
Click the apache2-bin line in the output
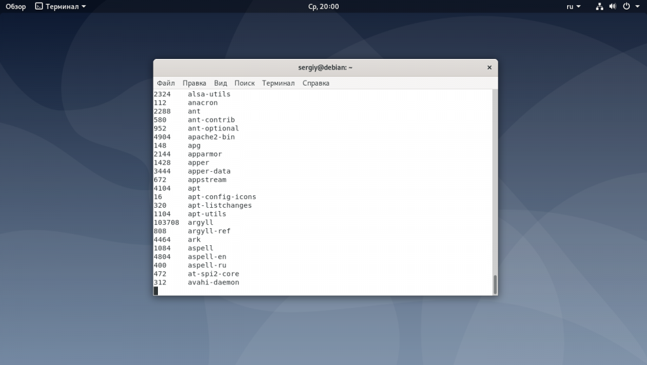pos(212,136)
